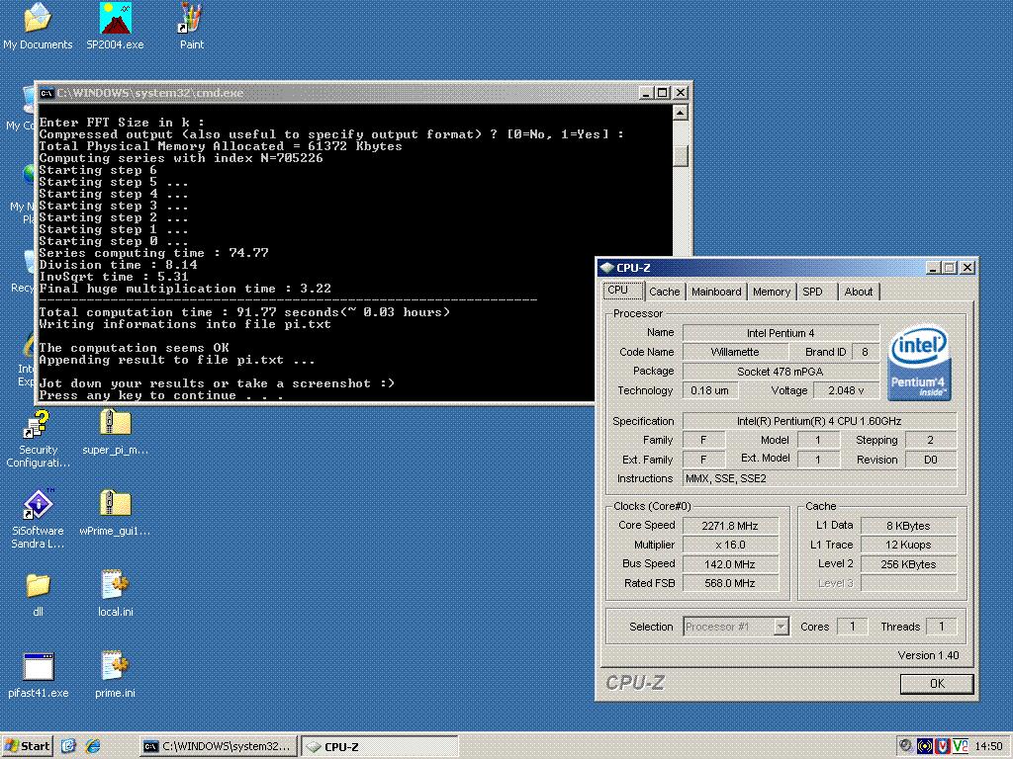The image size is (1013, 759).
Task: Click the Voltage 2.048 v field
Action: [846, 390]
